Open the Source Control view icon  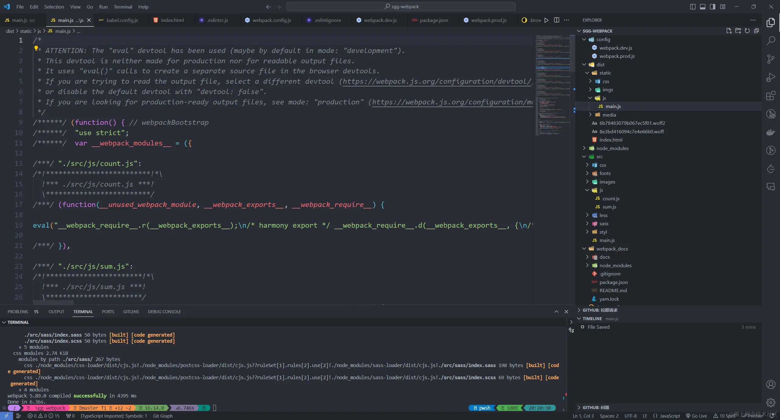[771, 59]
